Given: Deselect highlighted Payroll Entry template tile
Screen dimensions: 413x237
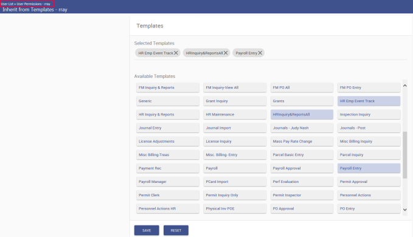Looking at the screenshot, I should click(x=369, y=168).
